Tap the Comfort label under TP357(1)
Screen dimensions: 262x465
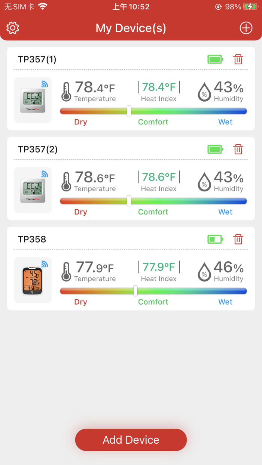pyautogui.click(x=153, y=121)
